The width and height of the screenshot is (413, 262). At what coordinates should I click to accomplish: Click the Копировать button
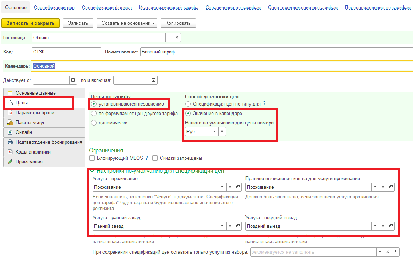point(178,23)
